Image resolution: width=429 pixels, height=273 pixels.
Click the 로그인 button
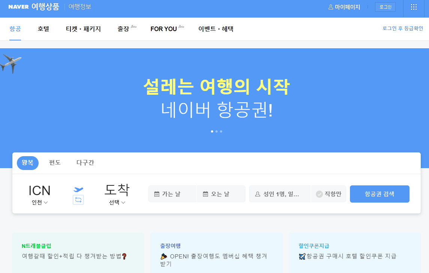[385, 7]
